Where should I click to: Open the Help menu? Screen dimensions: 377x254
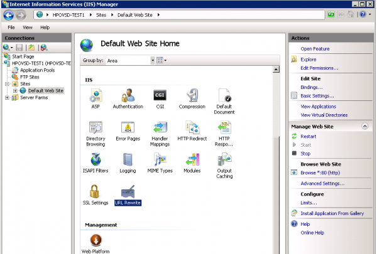pos(45,28)
